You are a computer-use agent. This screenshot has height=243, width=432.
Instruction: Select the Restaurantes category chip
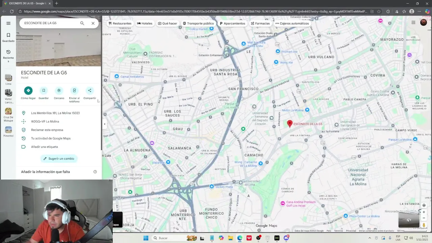pyautogui.click(x=120, y=24)
